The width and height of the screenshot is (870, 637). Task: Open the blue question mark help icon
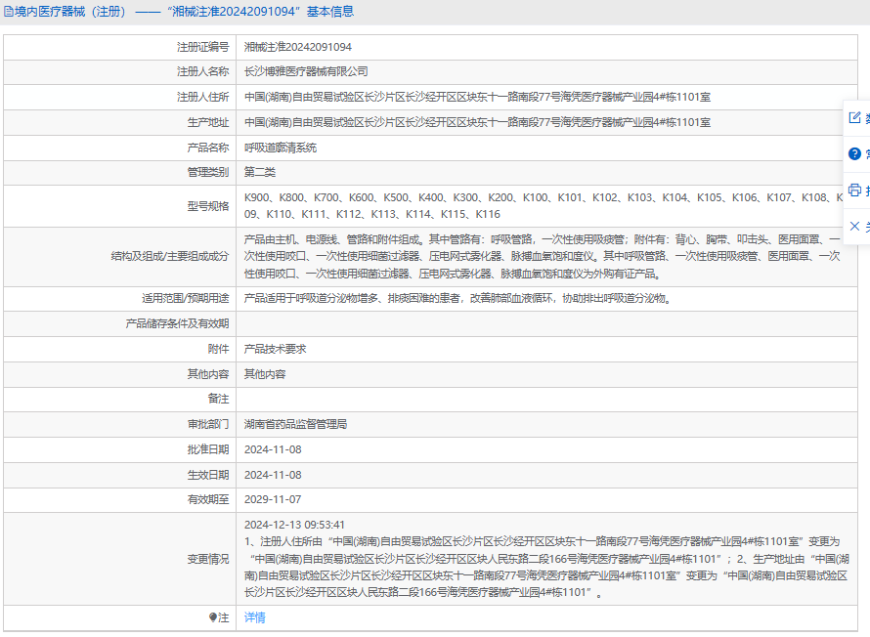(x=854, y=153)
